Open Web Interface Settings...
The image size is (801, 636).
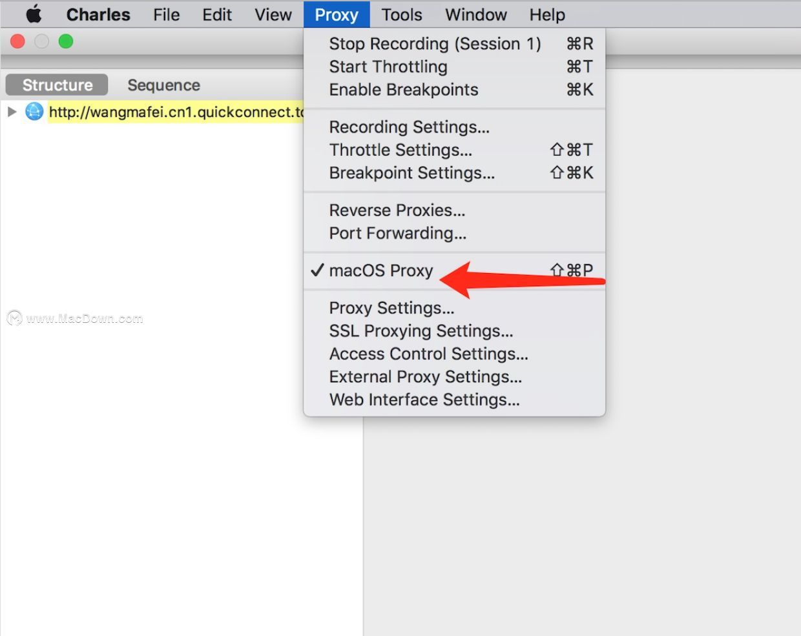tap(454, 400)
